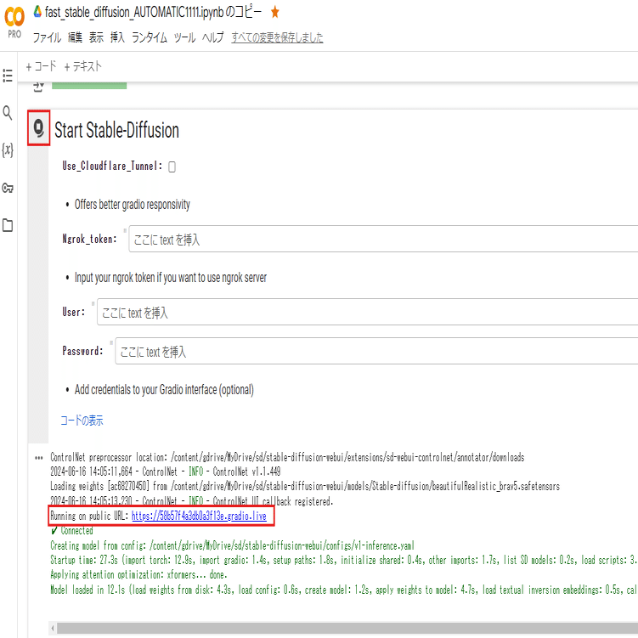The height and width of the screenshot is (638, 638).
Task: Stop the running Start Stable-Diffusion cell
Action: (x=39, y=128)
